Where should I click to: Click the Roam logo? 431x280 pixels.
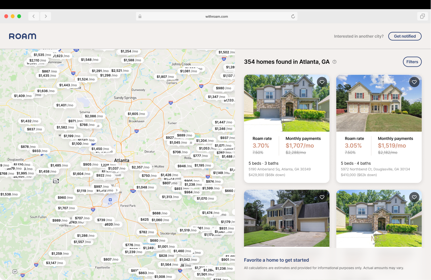pyautogui.click(x=23, y=36)
